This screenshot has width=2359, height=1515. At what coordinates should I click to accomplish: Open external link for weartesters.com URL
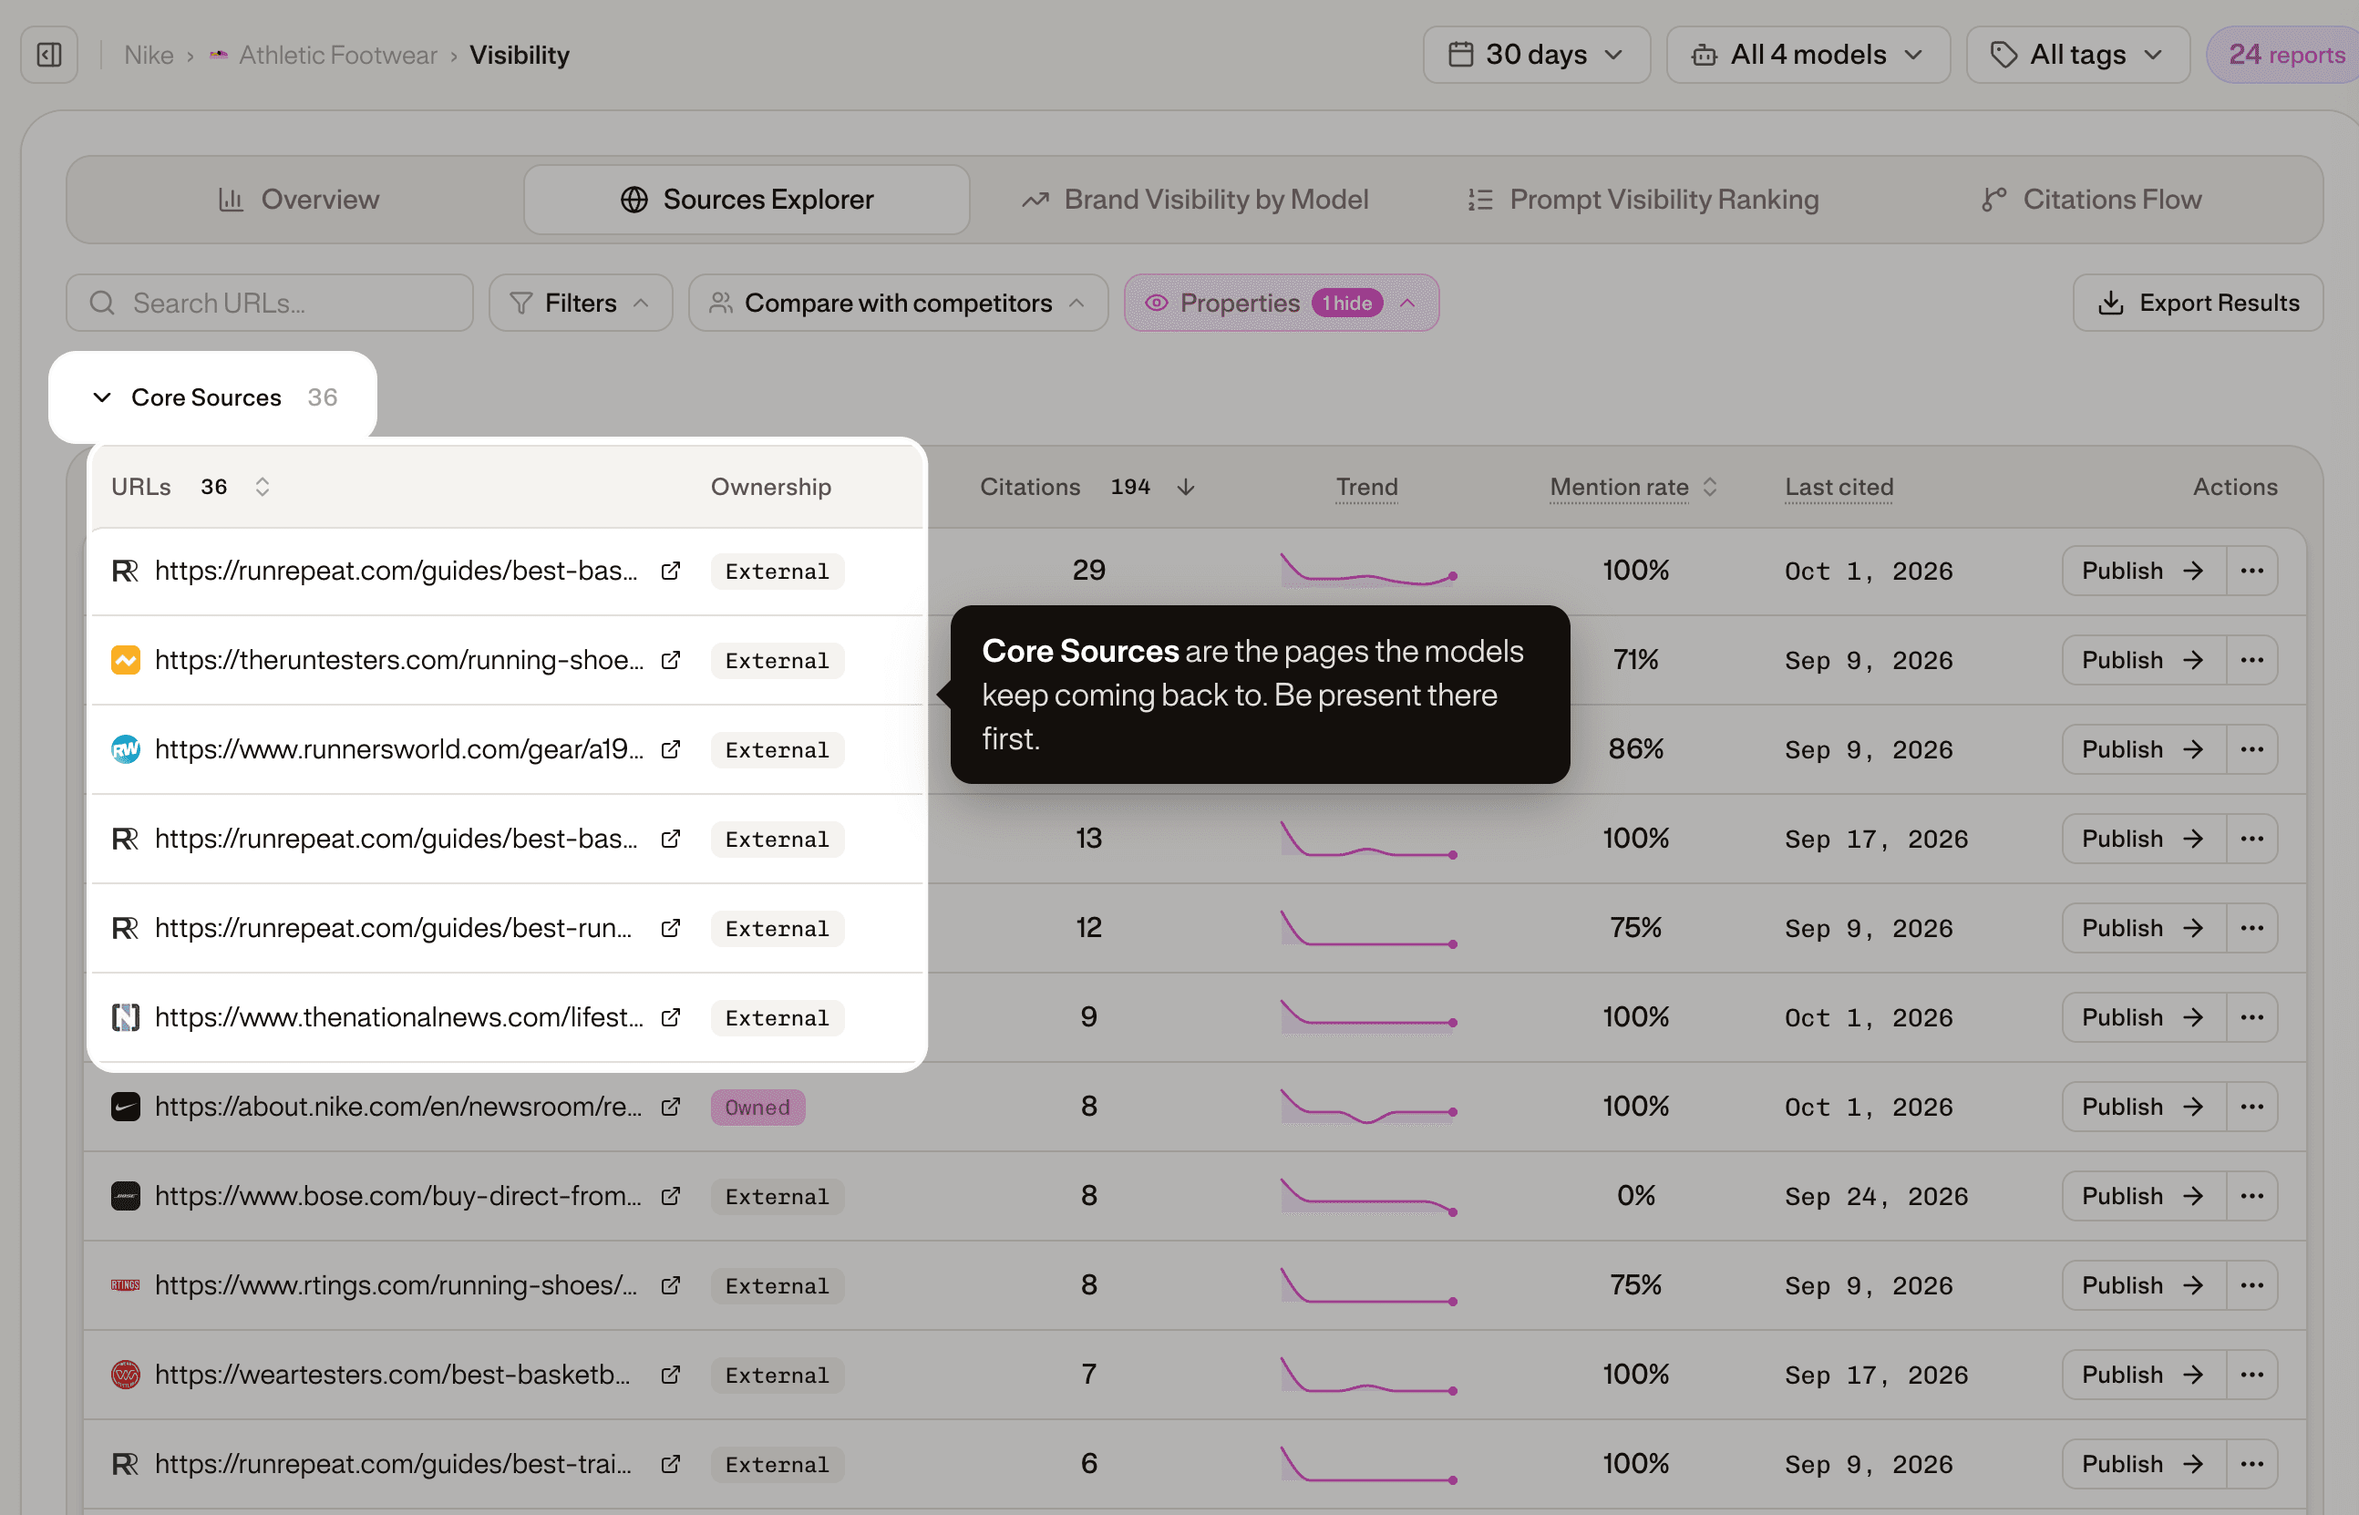(671, 1376)
